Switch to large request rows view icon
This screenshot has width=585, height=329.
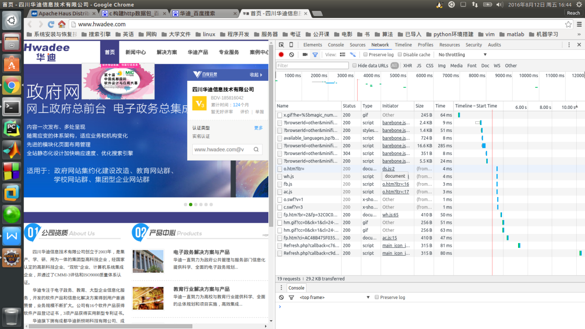[343, 54]
